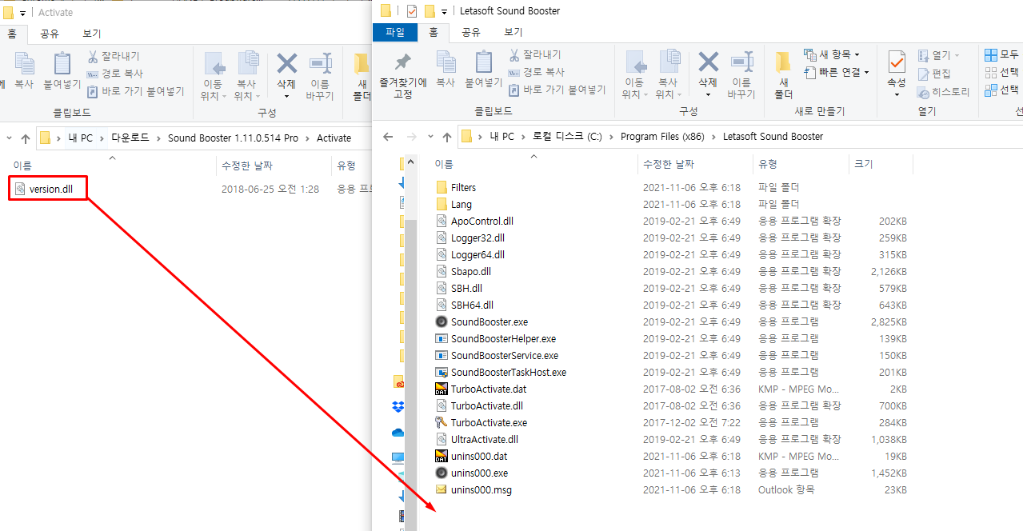Select TurboActivate.exe key icon

[441, 422]
